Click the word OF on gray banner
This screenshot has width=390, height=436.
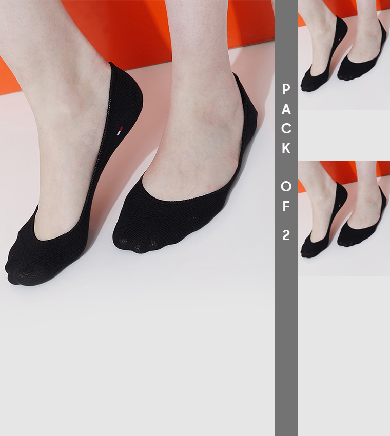[286, 196]
